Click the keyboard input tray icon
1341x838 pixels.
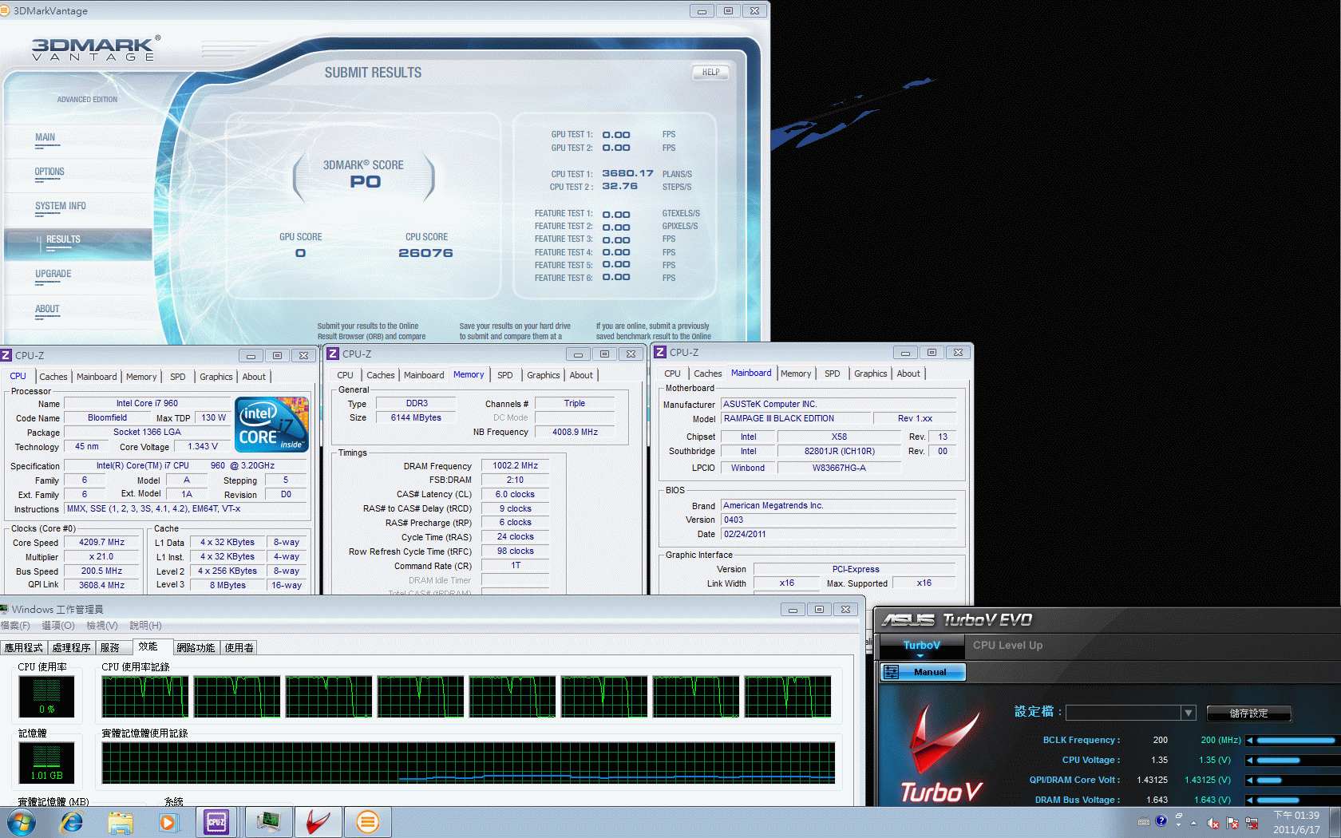coord(1144,821)
